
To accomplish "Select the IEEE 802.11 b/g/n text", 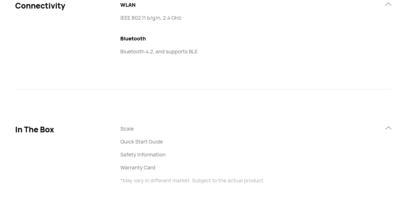I will pyautogui.click(x=140, y=18).
